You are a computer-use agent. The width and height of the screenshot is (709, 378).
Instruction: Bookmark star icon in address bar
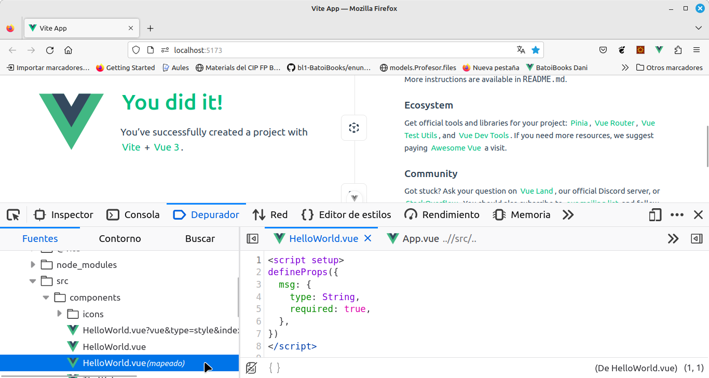(536, 50)
